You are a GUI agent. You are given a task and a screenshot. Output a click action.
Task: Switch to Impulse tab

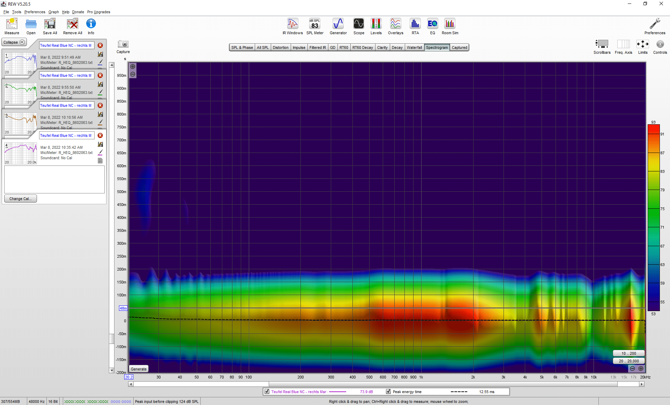[299, 47]
